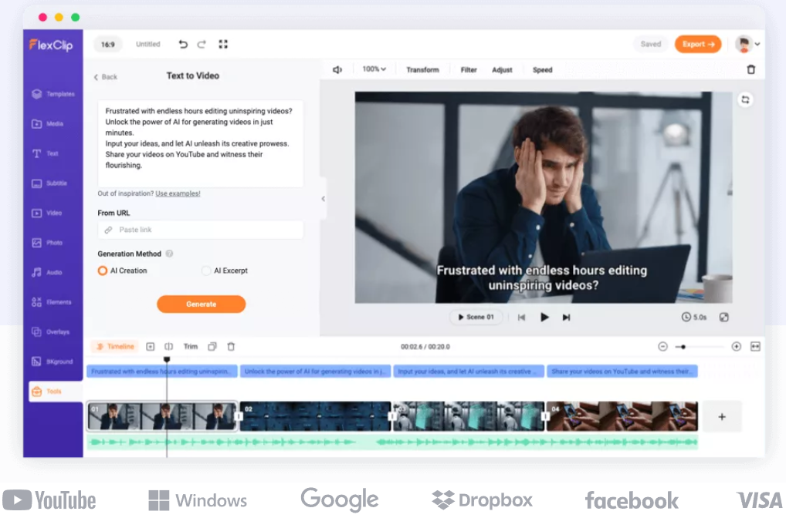Zoom out the timeline with minus icon

click(x=662, y=346)
